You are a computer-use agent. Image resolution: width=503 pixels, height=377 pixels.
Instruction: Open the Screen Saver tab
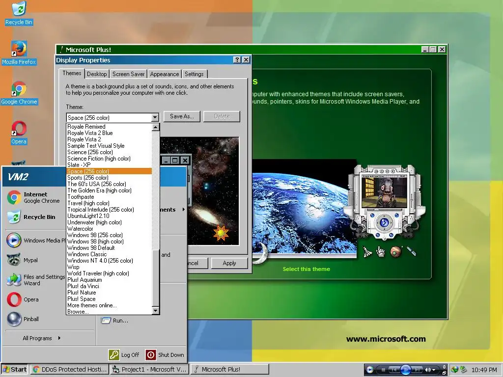pyautogui.click(x=128, y=74)
